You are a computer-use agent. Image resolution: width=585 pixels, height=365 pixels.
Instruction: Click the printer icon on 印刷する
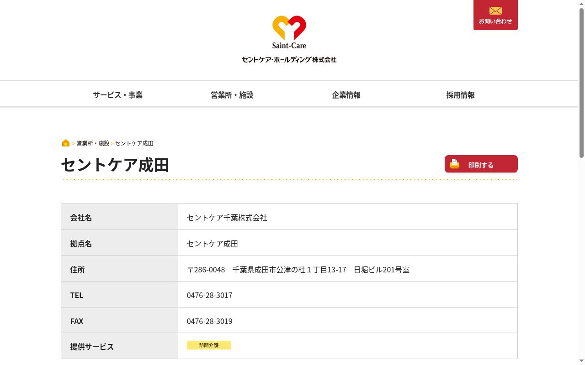[454, 164]
